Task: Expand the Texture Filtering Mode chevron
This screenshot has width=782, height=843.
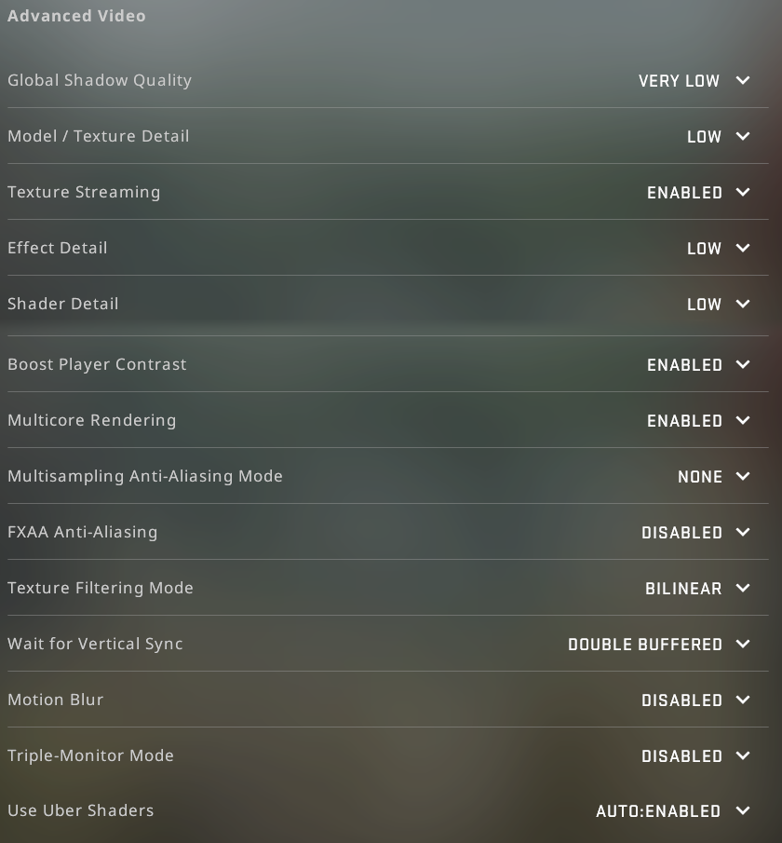Action: [x=743, y=588]
